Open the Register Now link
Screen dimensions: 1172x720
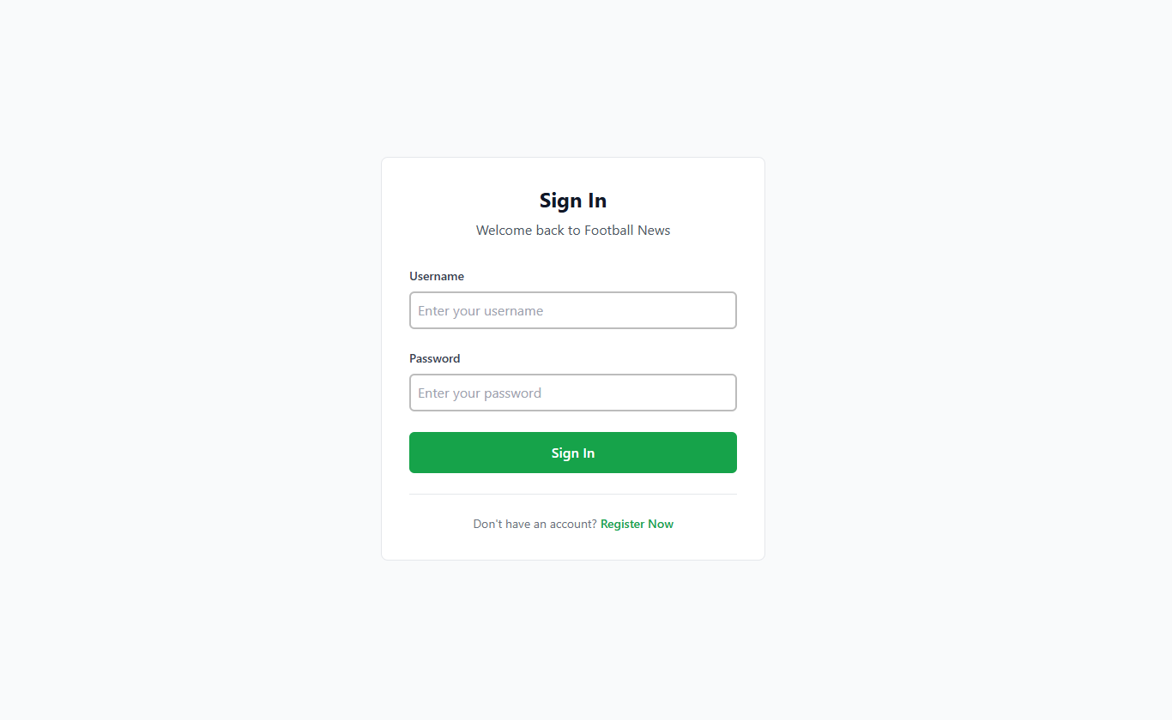coord(637,524)
